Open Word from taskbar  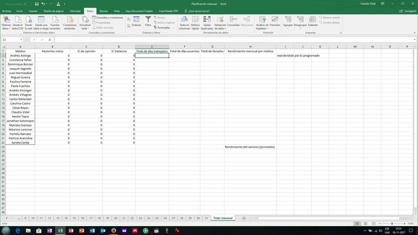coord(92,230)
